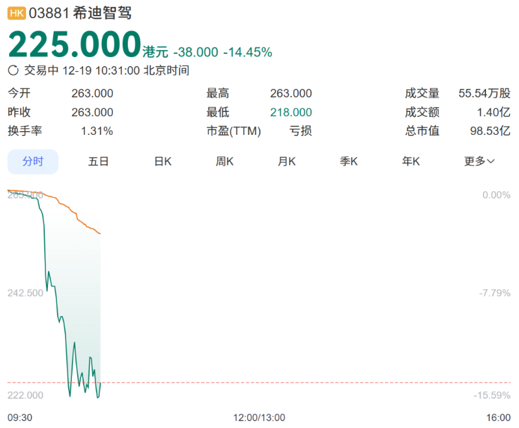Switch to the 分时 chart tab

(33, 161)
